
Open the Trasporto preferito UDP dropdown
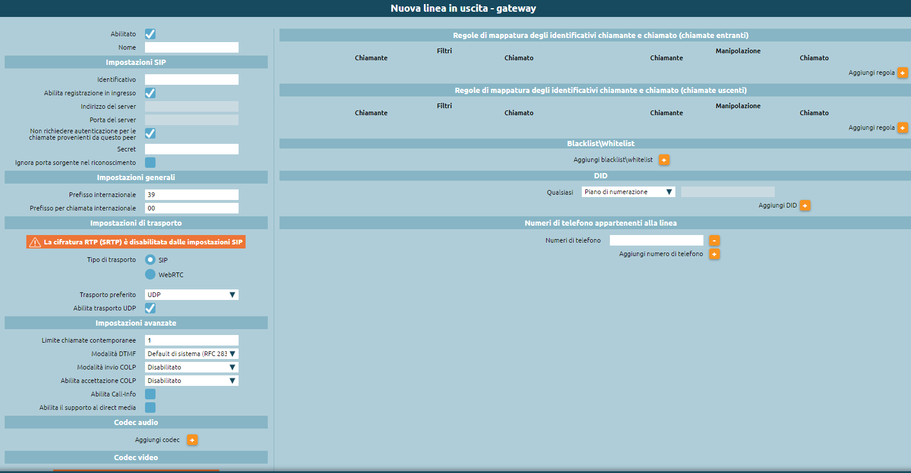coord(192,295)
